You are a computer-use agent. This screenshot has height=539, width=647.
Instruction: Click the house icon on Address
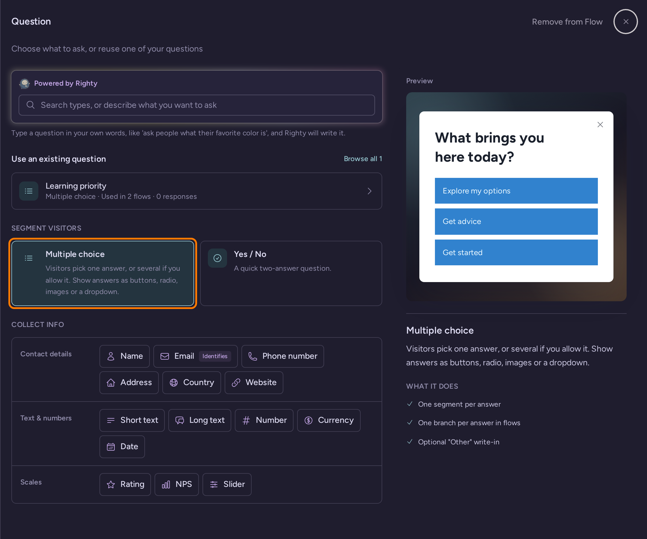(111, 382)
